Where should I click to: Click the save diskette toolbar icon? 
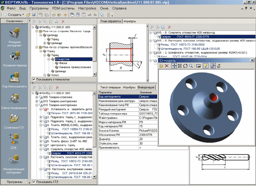coord(34,15)
